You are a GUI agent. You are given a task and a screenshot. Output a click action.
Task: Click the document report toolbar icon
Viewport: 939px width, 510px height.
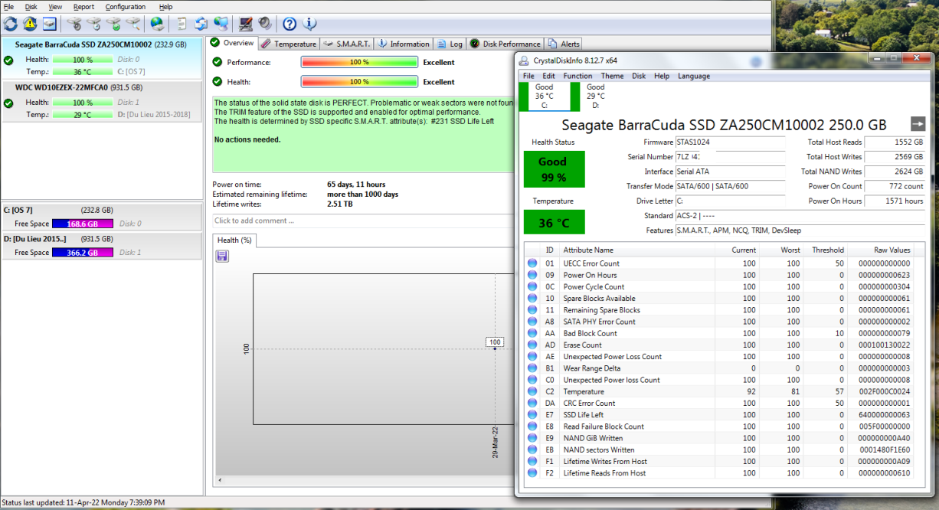(x=182, y=24)
